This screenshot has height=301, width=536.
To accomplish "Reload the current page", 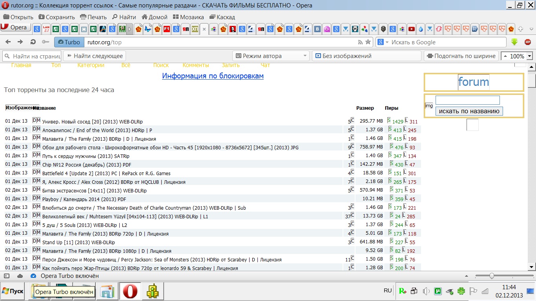I will coord(33,42).
